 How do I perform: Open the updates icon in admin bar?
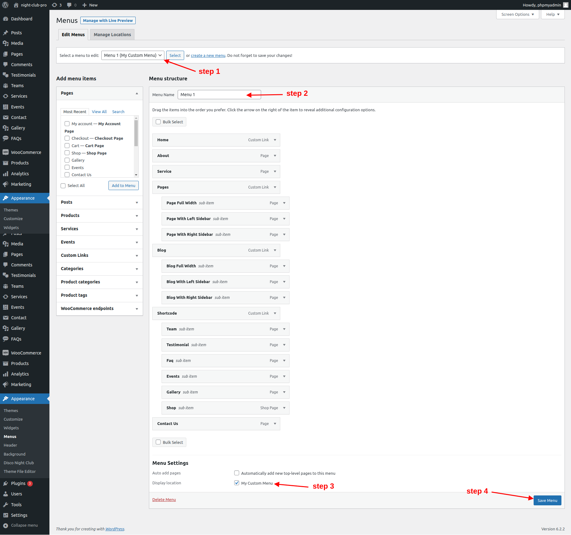pos(55,5)
